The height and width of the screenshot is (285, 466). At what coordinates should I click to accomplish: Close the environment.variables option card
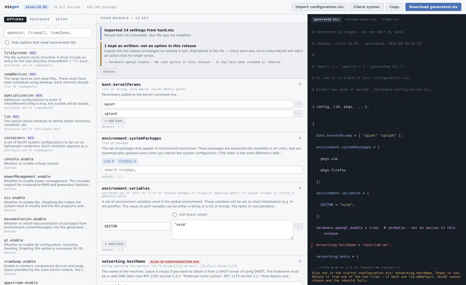(x=300, y=188)
